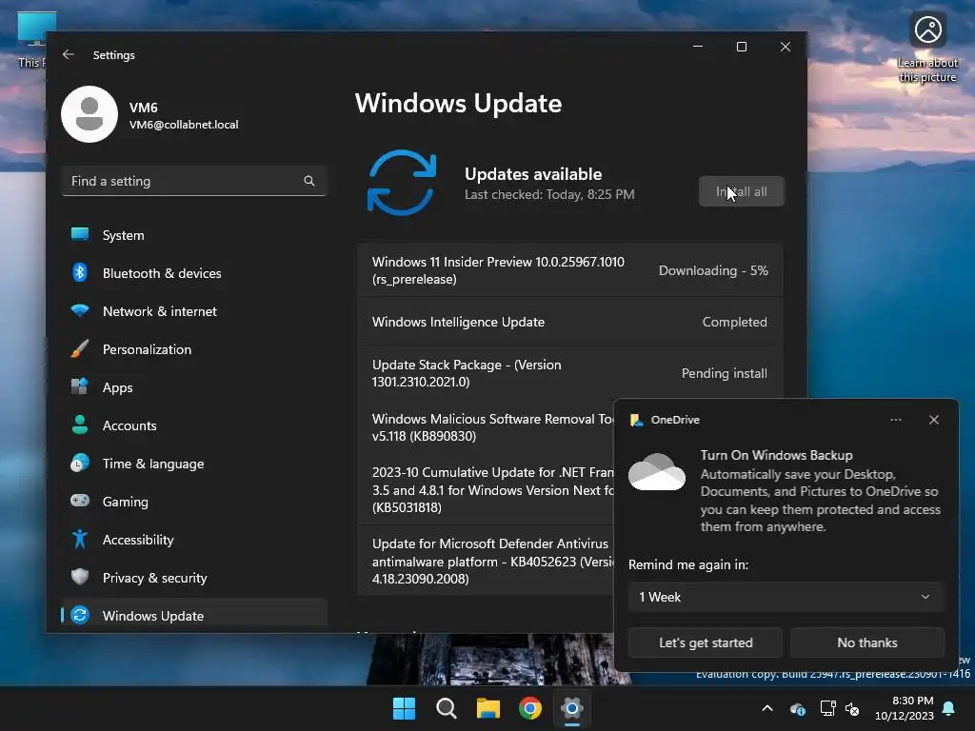Dismiss the OneDrive notification
The height and width of the screenshot is (731, 975).
pyautogui.click(x=933, y=420)
